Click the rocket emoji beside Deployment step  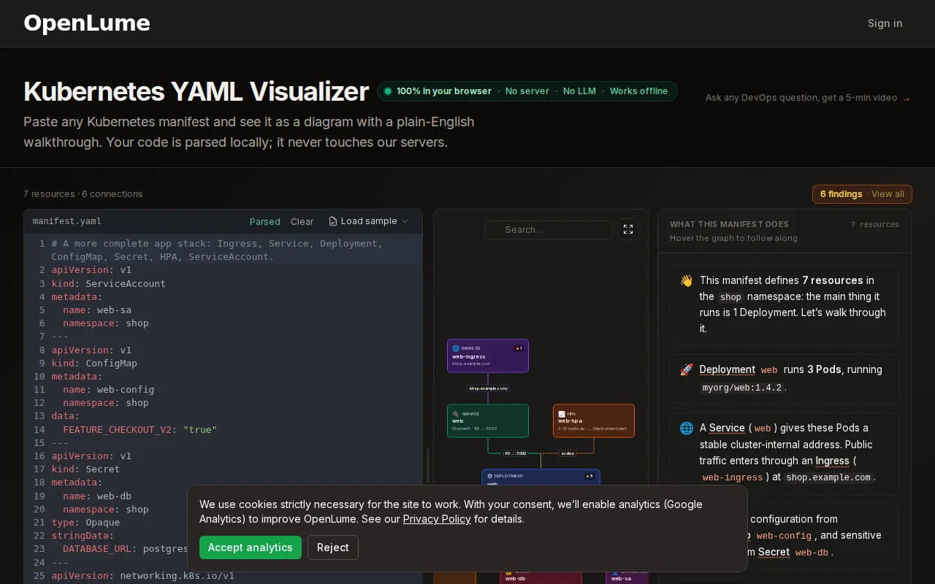(686, 369)
